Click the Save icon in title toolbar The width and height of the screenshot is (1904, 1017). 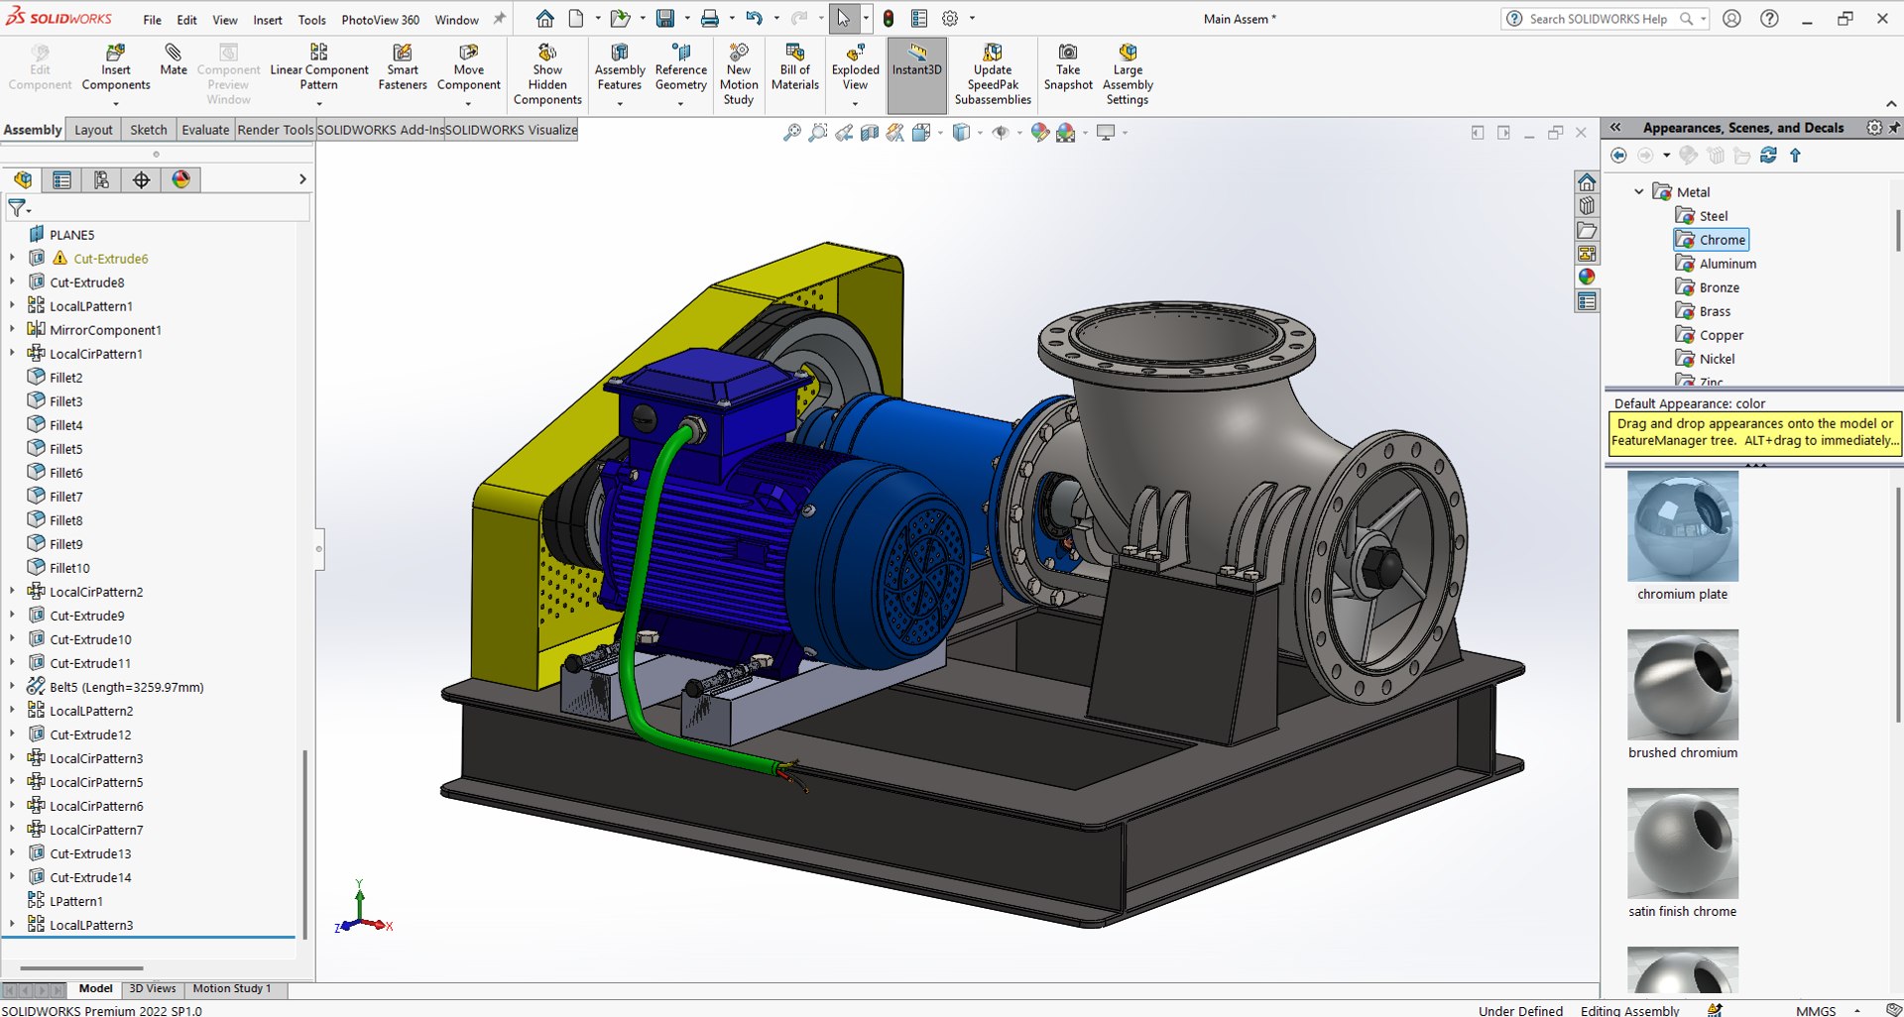[664, 19]
